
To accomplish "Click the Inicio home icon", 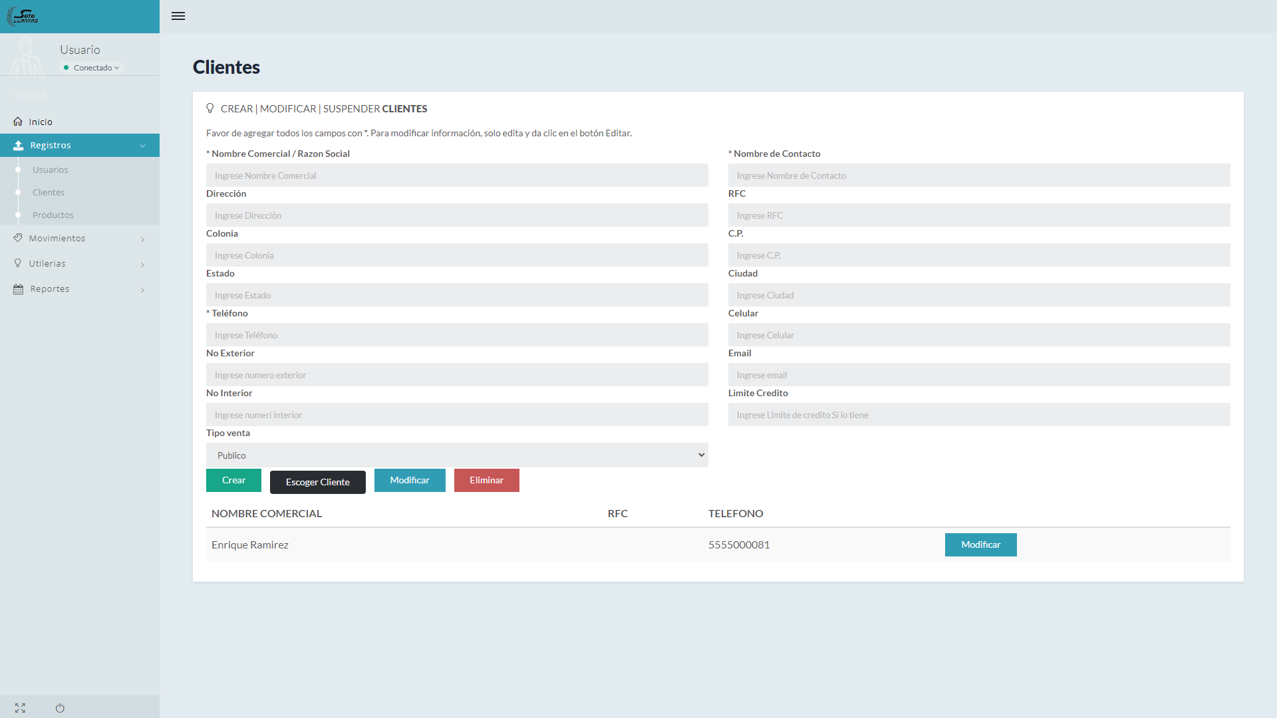I will coord(18,122).
